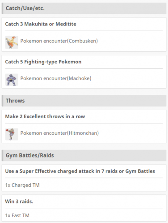168x223 pixels.
Task: Click the 1x Fast TM reward
Action: pyautogui.click(x=17, y=215)
